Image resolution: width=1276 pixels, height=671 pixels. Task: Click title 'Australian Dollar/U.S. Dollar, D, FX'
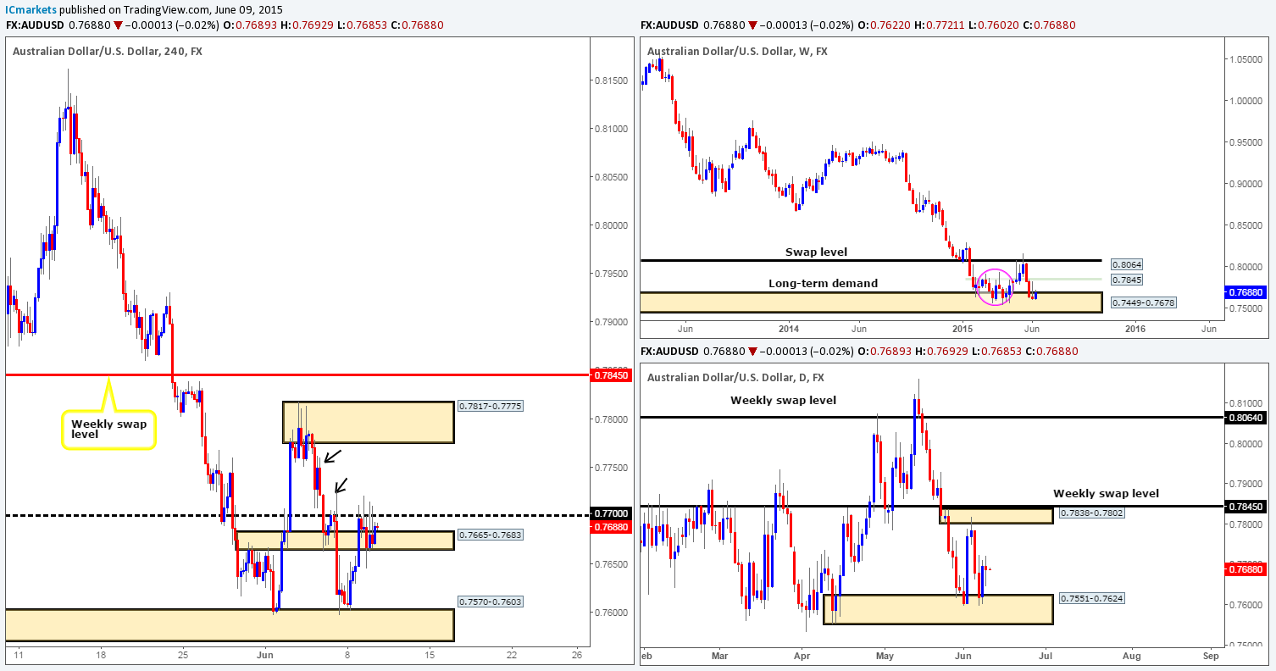(735, 377)
